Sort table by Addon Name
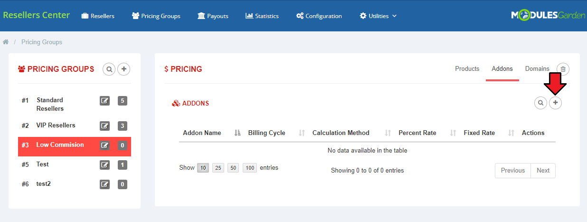The height and width of the screenshot is (222, 587). point(211,133)
